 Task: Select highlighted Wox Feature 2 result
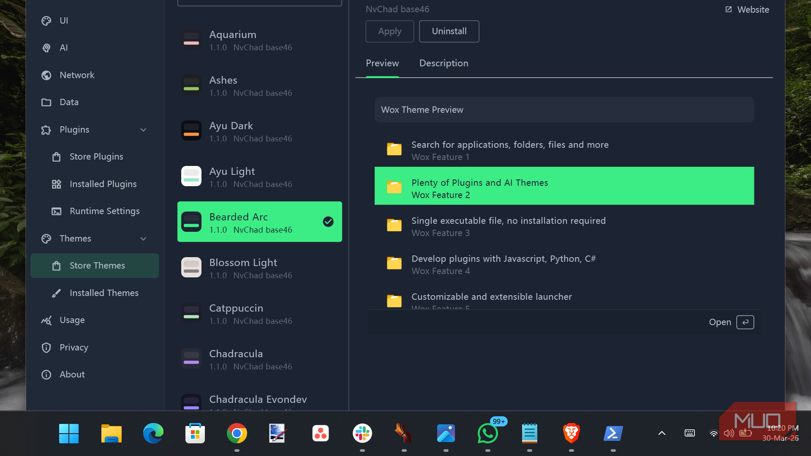pos(564,186)
